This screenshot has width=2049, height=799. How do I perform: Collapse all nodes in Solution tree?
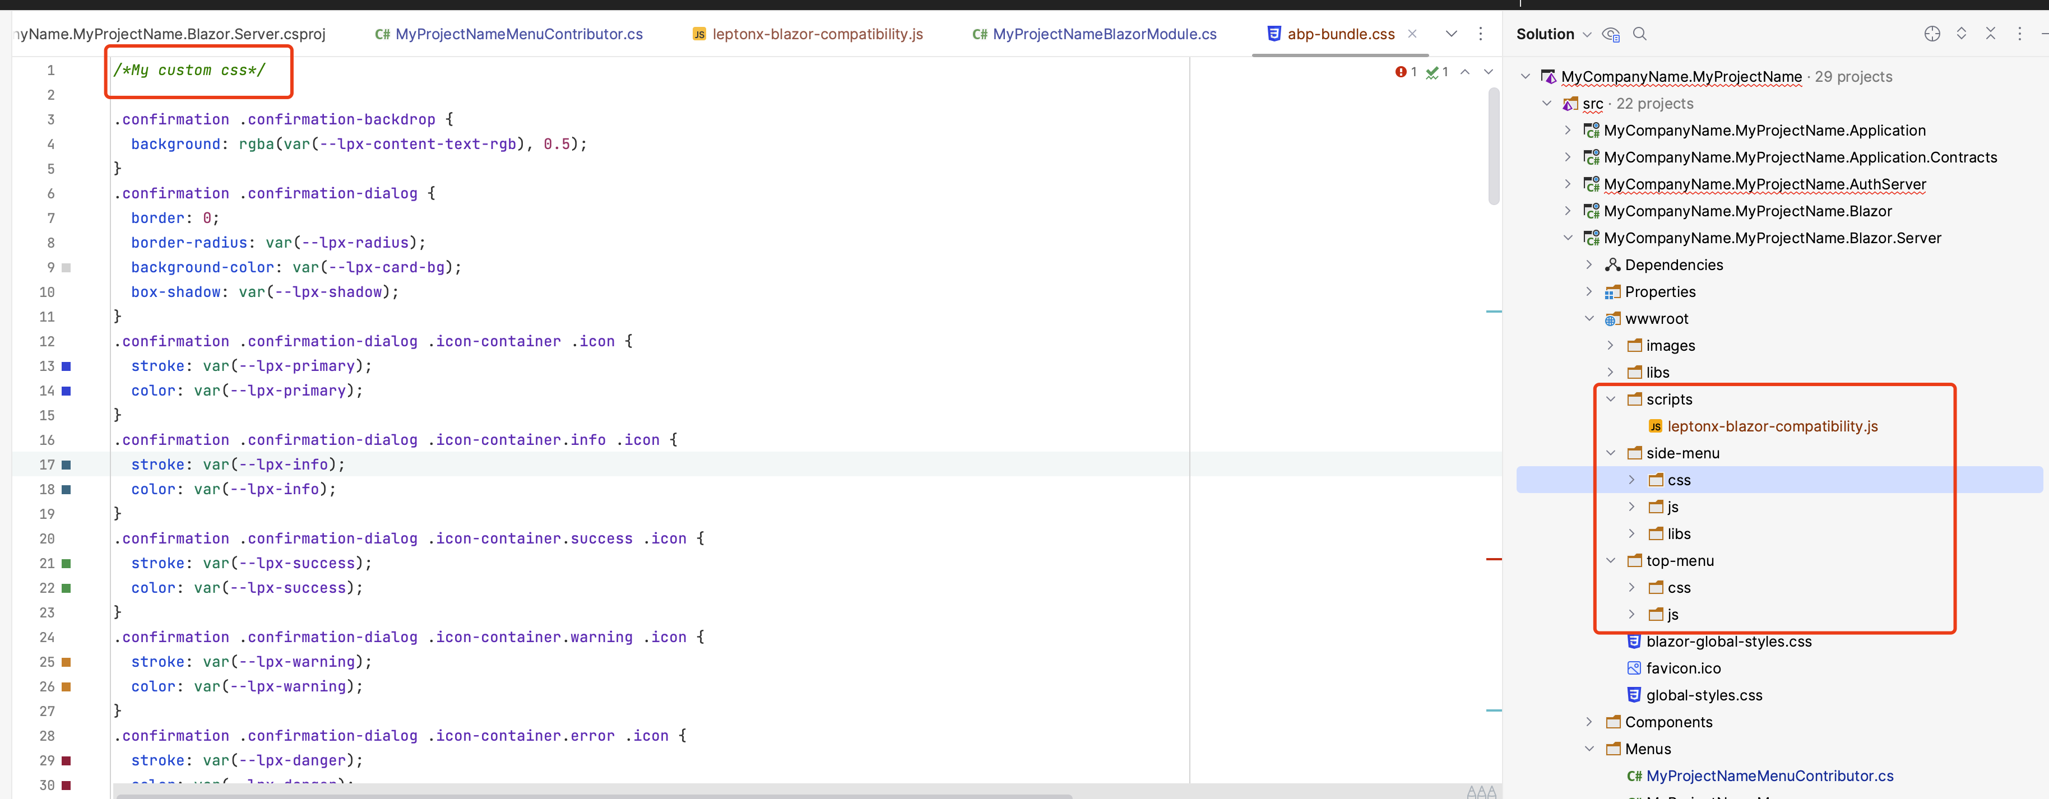(x=1990, y=34)
